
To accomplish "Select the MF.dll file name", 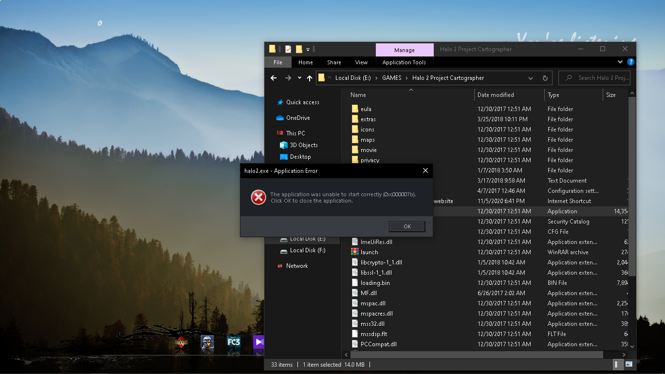I will coord(369,293).
